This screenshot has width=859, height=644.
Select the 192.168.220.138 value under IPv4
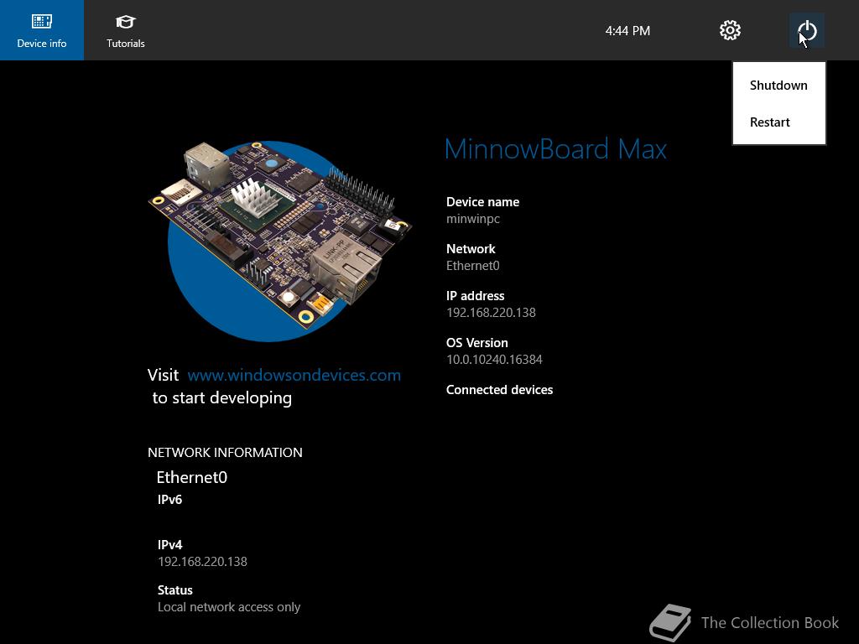pyautogui.click(x=202, y=562)
